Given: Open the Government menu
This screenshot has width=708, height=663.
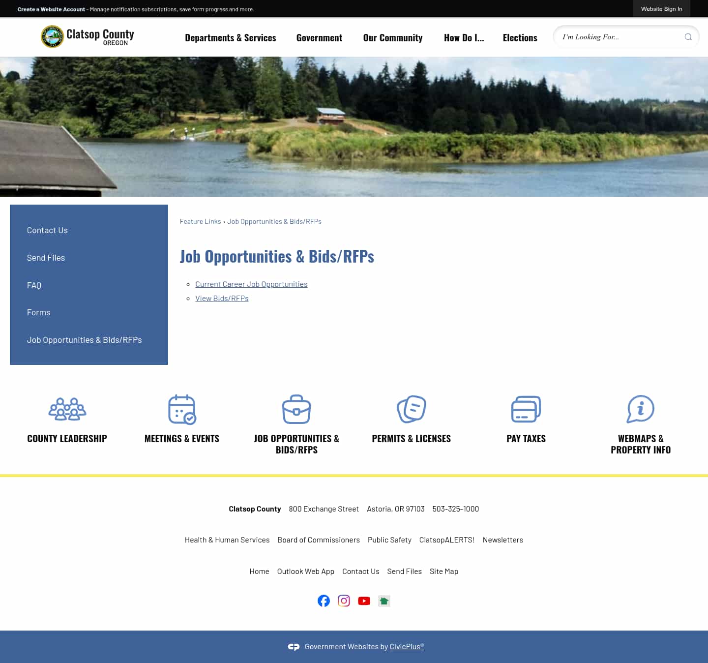Looking at the screenshot, I should (319, 38).
